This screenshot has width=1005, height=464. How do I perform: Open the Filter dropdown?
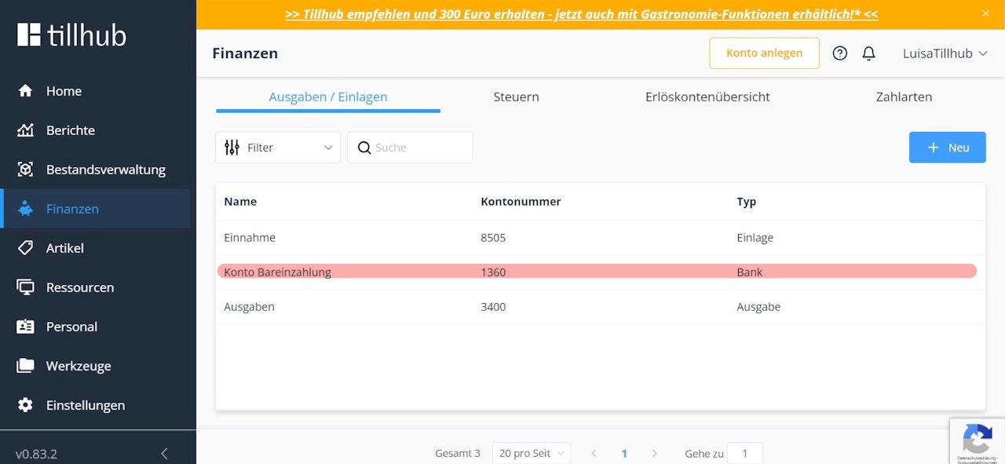[277, 147]
